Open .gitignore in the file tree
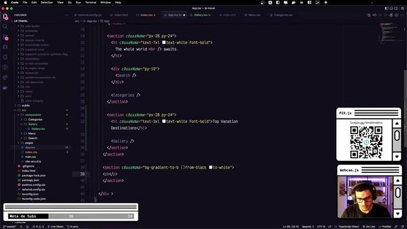Screen dimensions: 407x229 click(x=28, y=166)
